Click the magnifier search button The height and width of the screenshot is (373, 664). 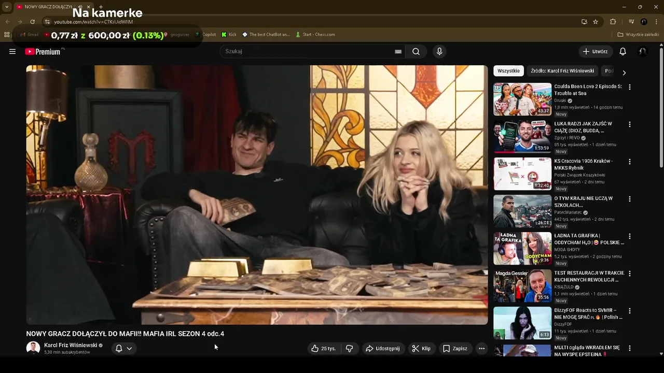pos(416,51)
